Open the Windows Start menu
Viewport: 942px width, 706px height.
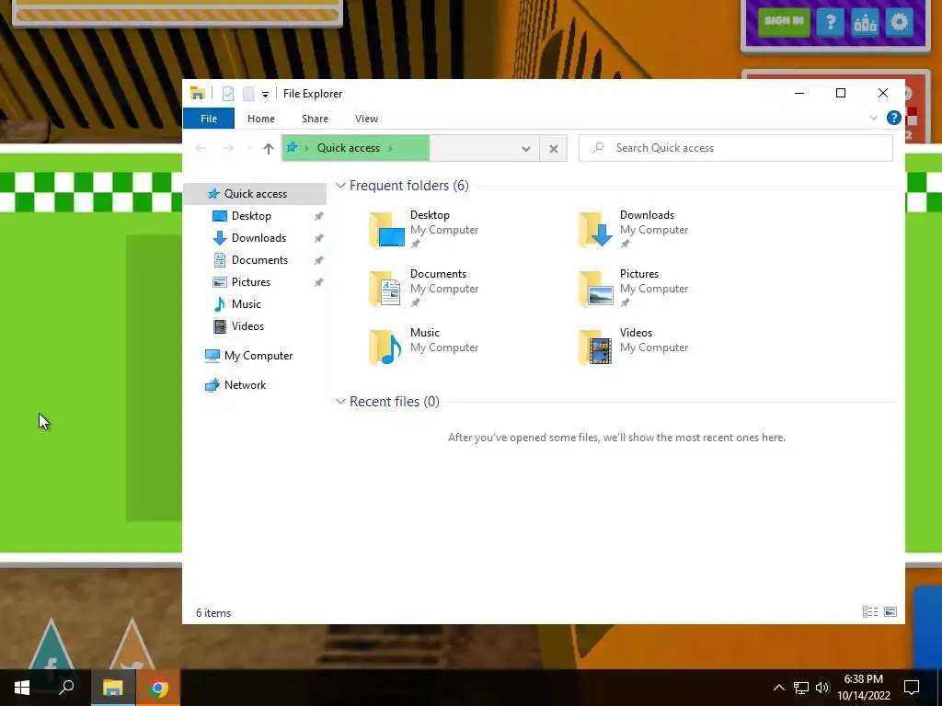coord(22,688)
